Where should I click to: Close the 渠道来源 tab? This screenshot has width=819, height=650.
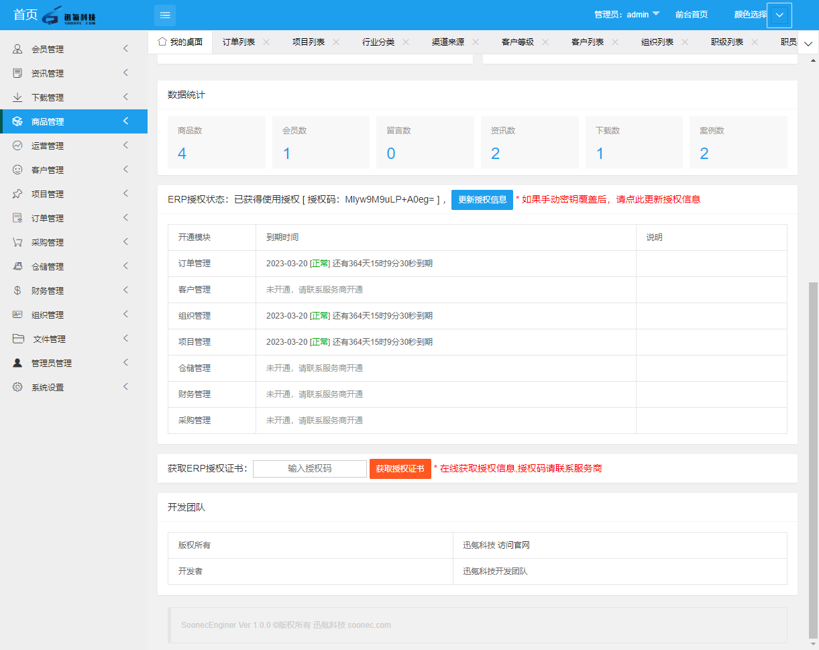tap(476, 42)
